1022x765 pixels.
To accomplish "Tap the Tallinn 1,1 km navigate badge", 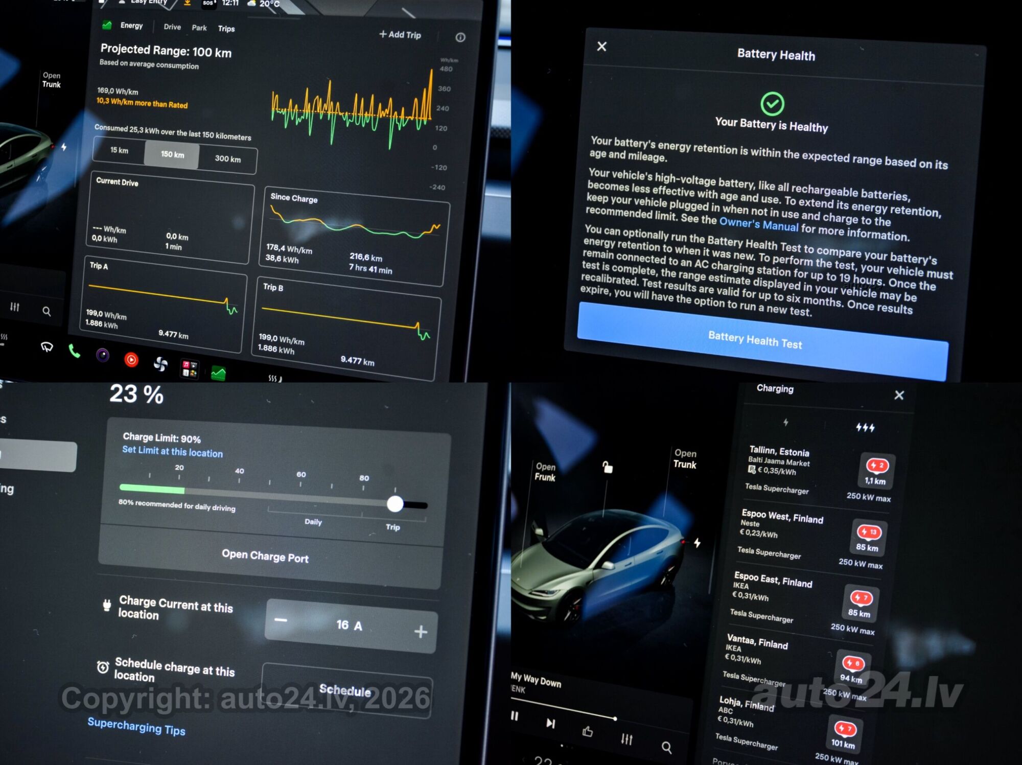I will (x=877, y=471).
